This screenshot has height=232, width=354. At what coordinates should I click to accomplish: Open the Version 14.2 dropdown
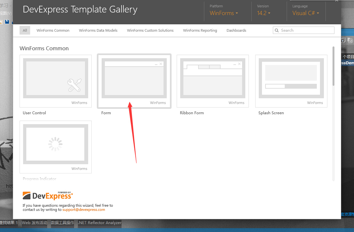[x=264, y=13]
